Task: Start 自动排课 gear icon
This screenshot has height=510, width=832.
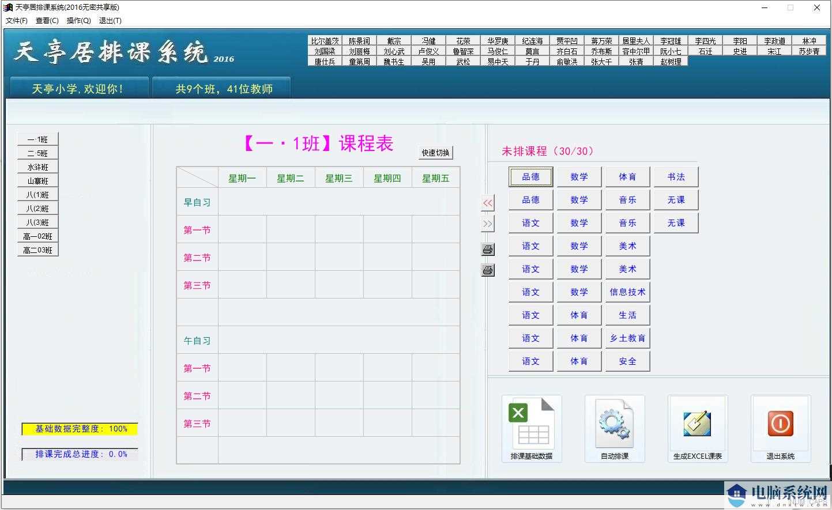Action: pyautogui.click(x=615, y=428)
